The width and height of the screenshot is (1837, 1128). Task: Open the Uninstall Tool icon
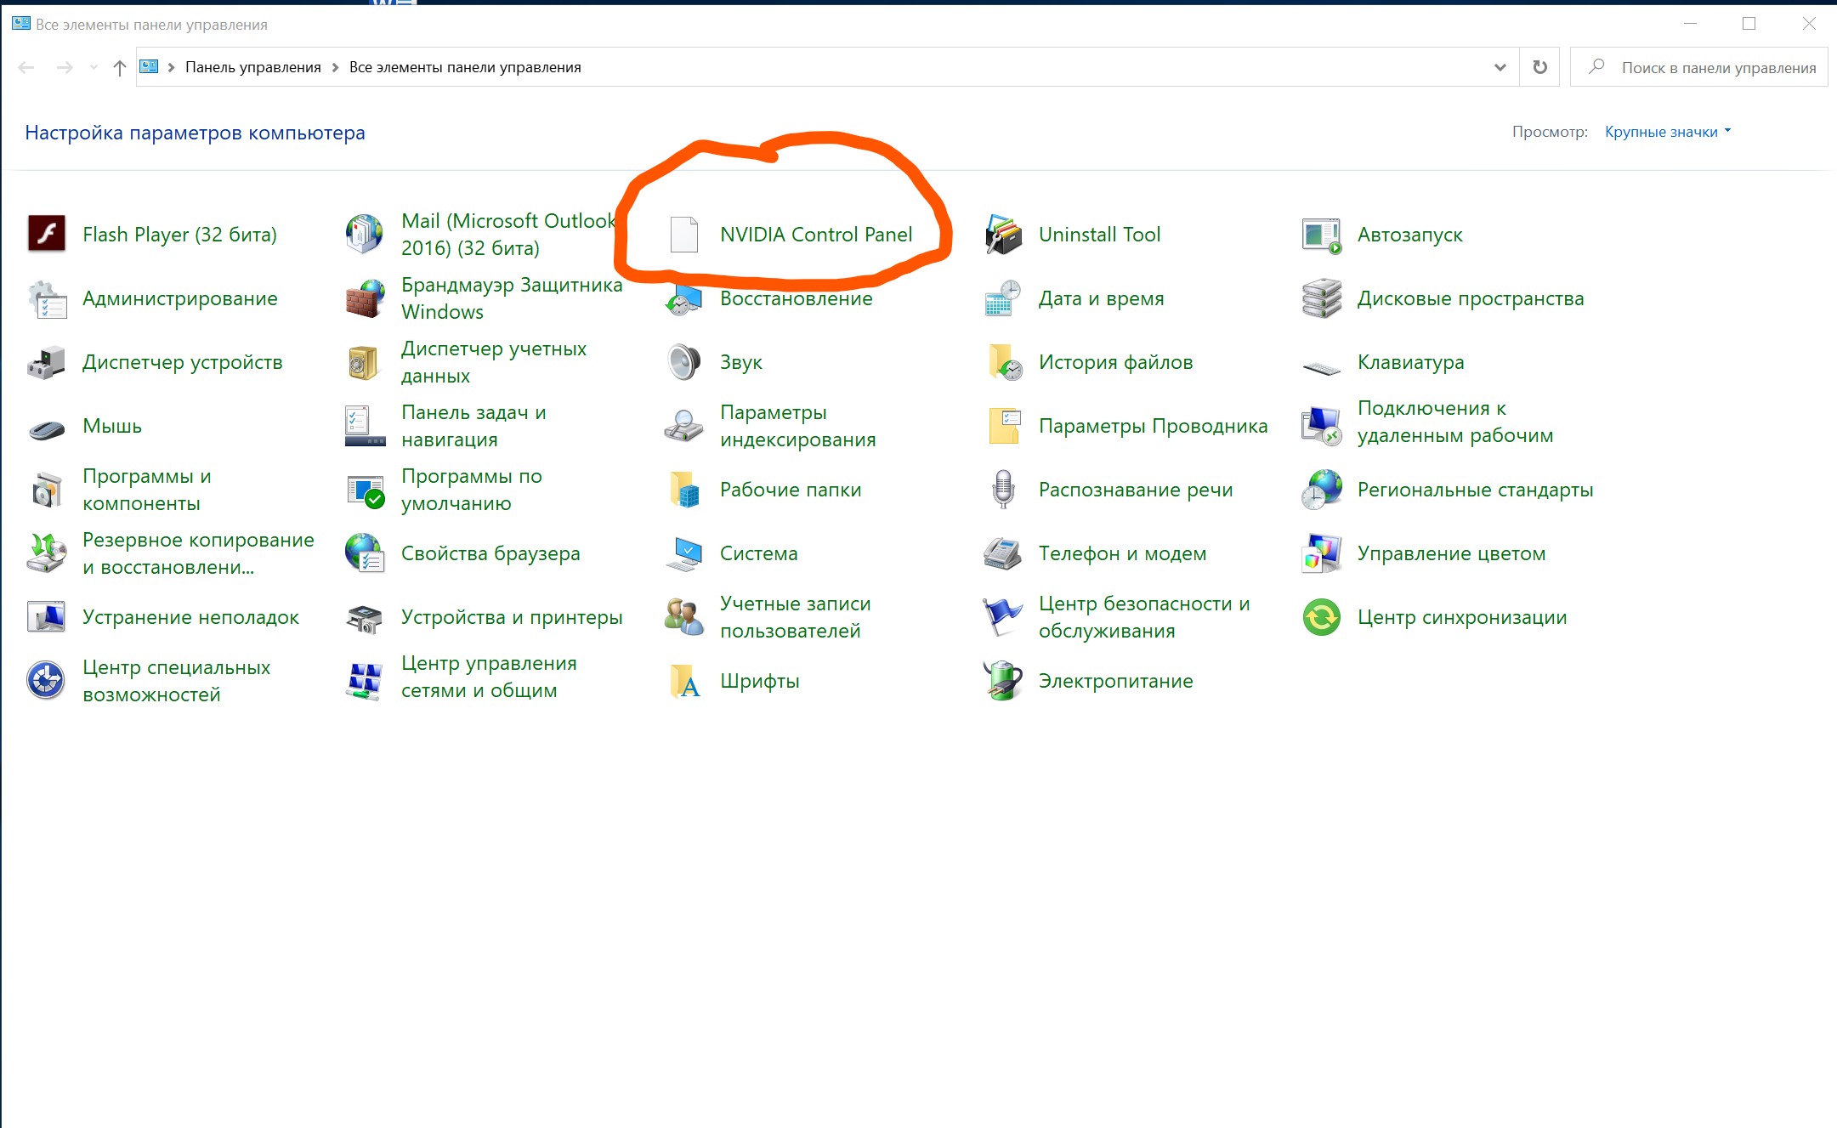(1003, 235)
